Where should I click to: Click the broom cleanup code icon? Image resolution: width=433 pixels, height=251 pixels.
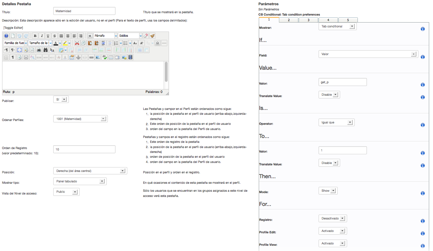pos(152,36)
